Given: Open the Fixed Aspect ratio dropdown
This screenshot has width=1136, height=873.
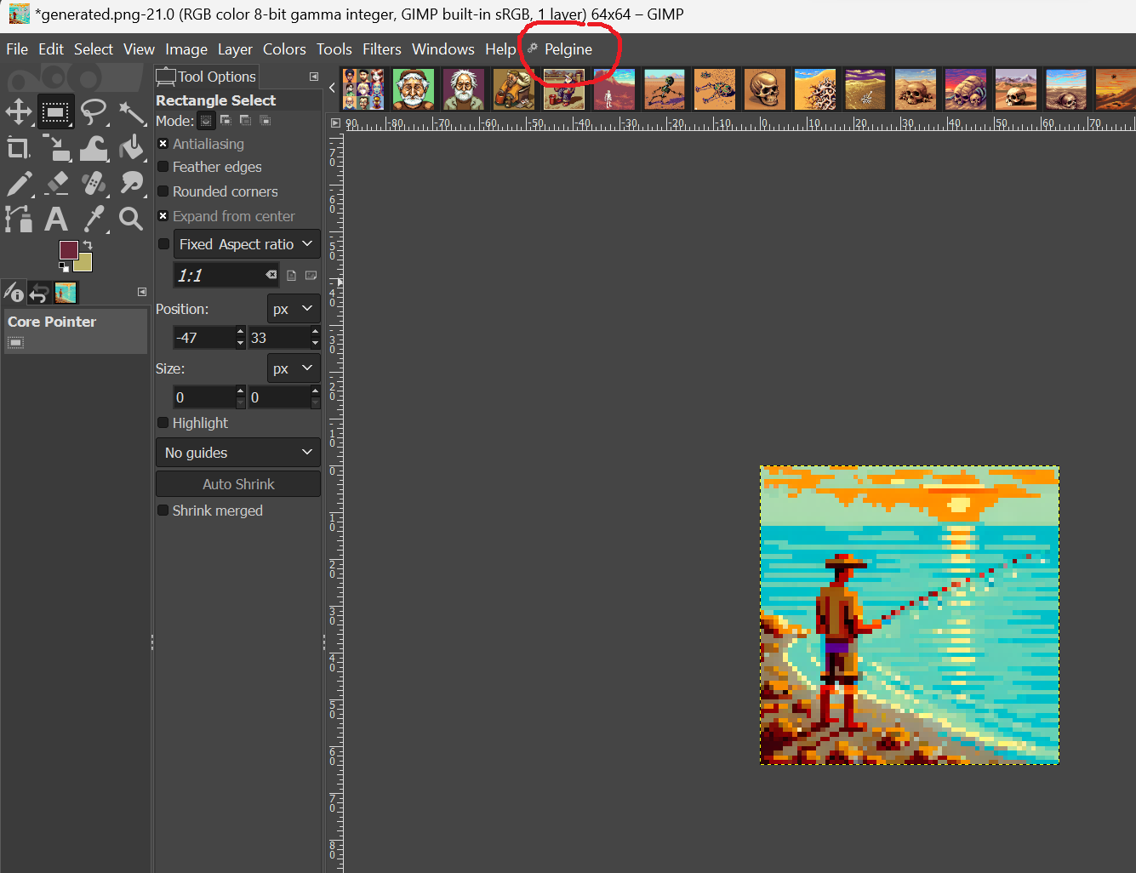Looking at the screenshot, I should (x=247, y=244).
